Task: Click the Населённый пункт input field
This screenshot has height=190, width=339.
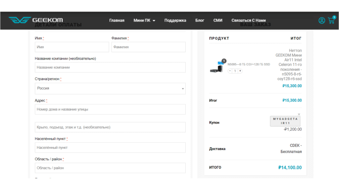Action: coord(110,147)
